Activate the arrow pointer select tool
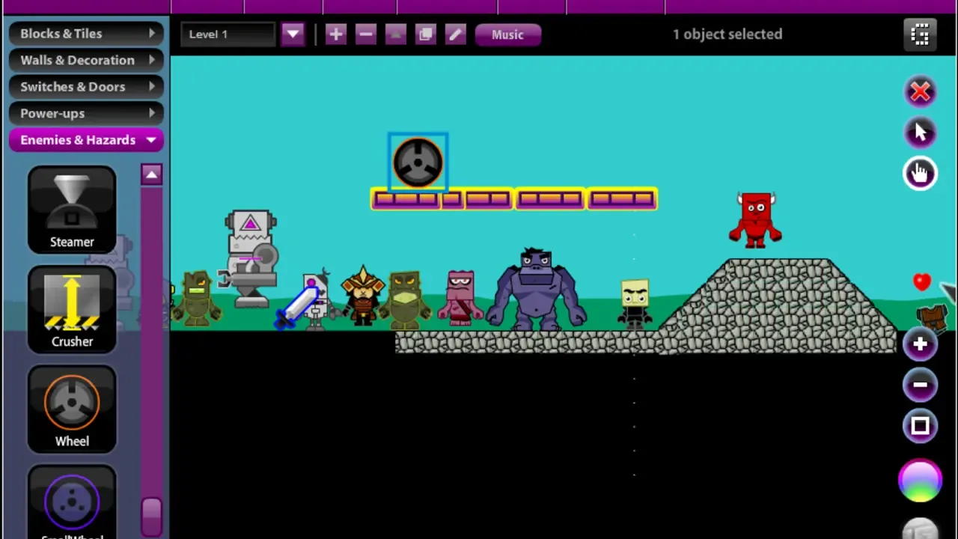 [921, 133]
